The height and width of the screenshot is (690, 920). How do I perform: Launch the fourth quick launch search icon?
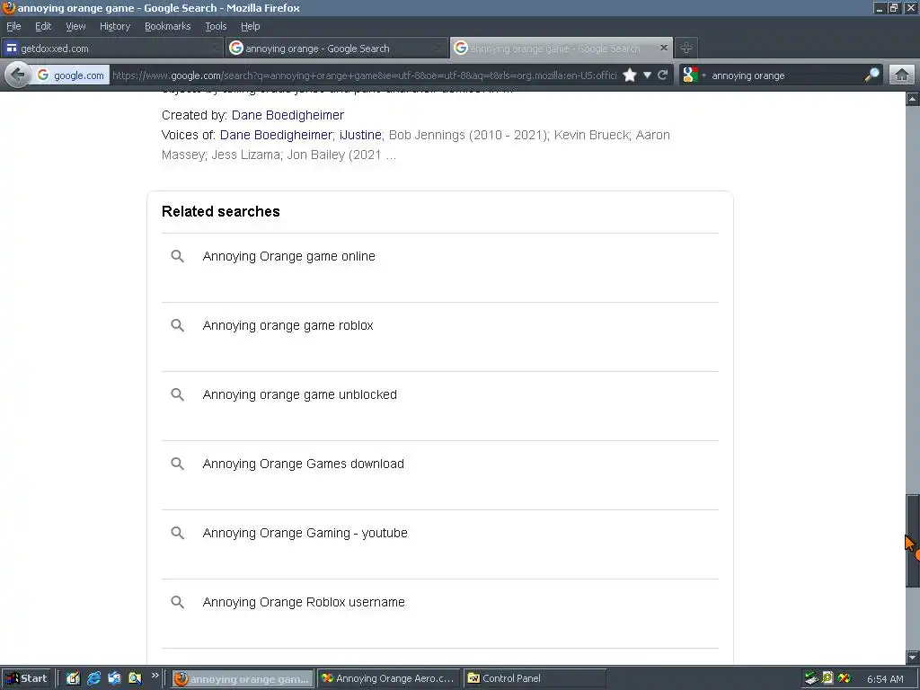[135, 678]
